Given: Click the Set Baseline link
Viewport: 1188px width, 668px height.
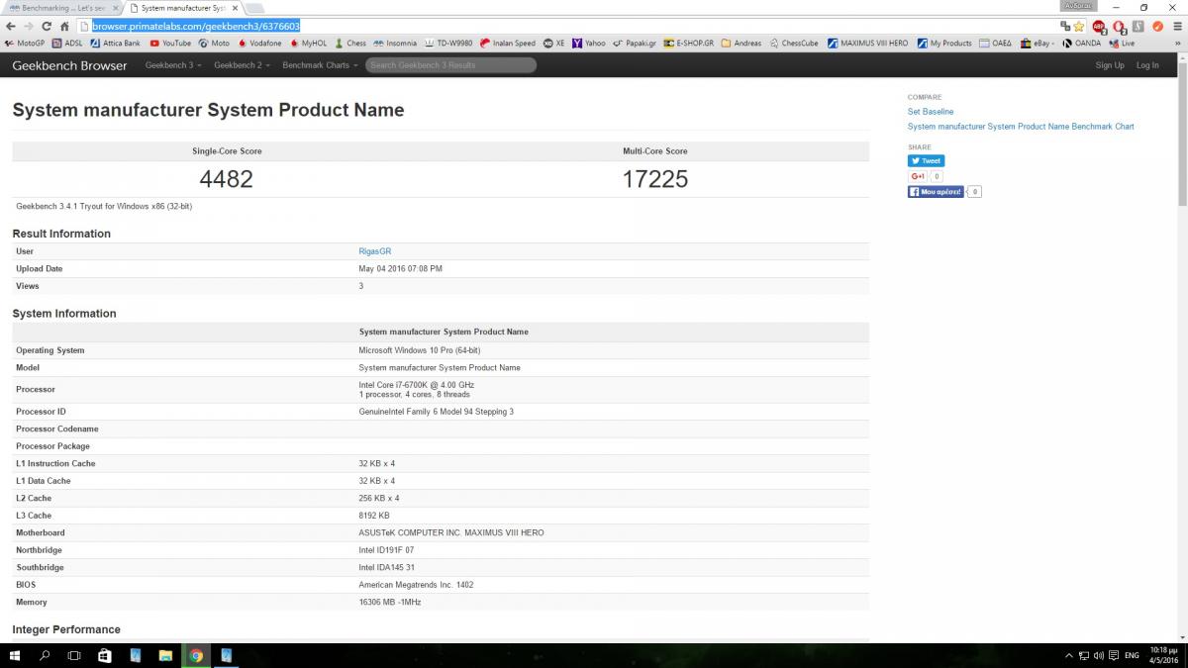Looking at the screenshot, I should [931, 112].
